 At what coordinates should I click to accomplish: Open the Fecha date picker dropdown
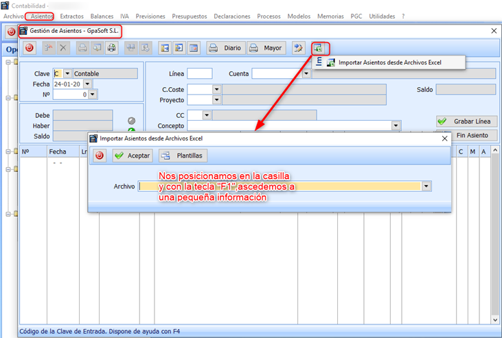88,84
